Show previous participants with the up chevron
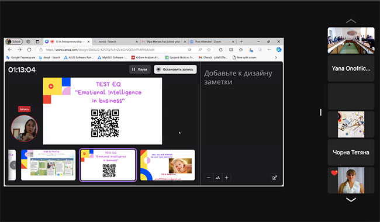 point(351,21)
